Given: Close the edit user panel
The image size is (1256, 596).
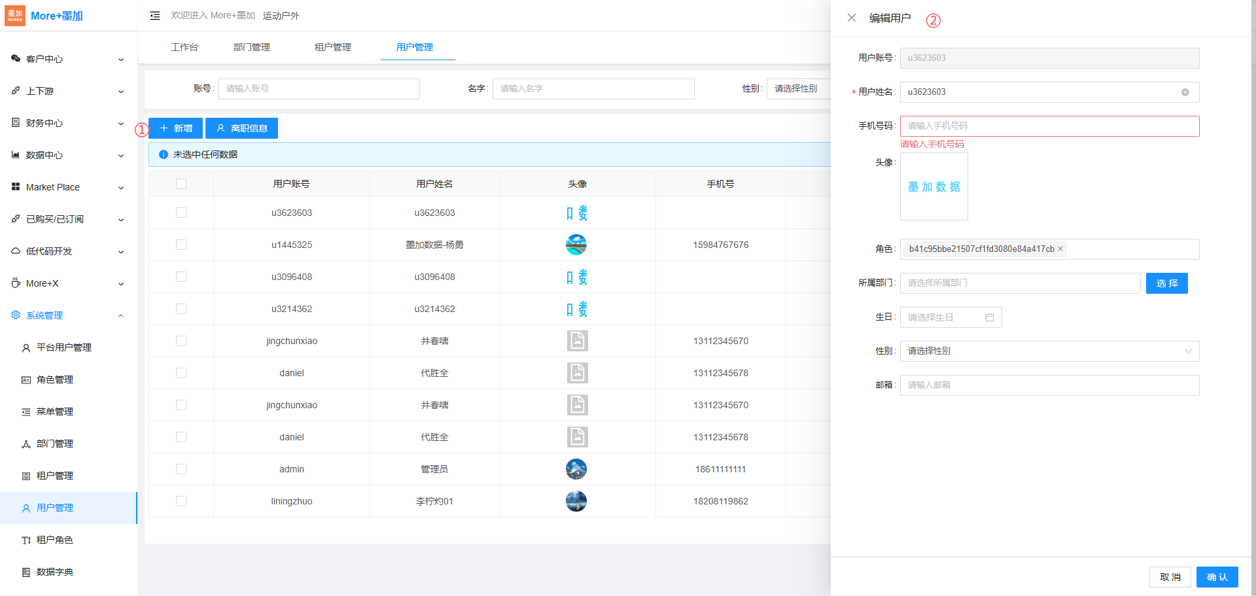Looking at the screenshot, I should coord(851,18).
